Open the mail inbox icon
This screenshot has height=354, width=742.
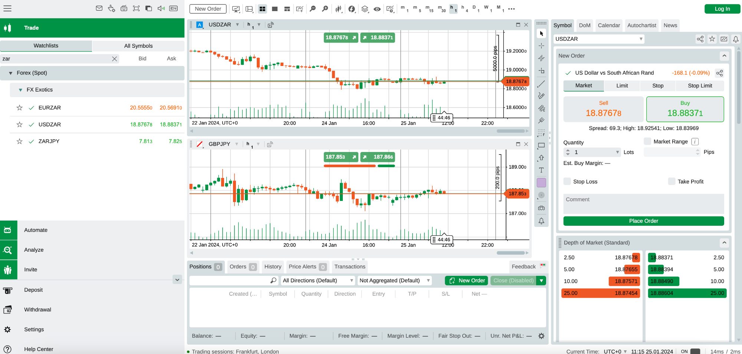(99, 8)
